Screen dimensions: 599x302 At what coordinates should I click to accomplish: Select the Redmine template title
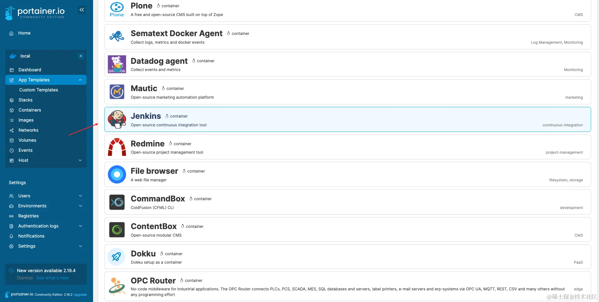(147, 144)
